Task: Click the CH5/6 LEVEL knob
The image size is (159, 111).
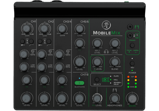Action: [80, 62]
